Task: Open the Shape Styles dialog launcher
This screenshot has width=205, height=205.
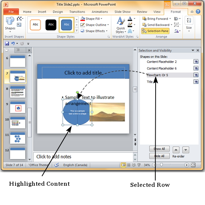Action: (x=108, y=37)
